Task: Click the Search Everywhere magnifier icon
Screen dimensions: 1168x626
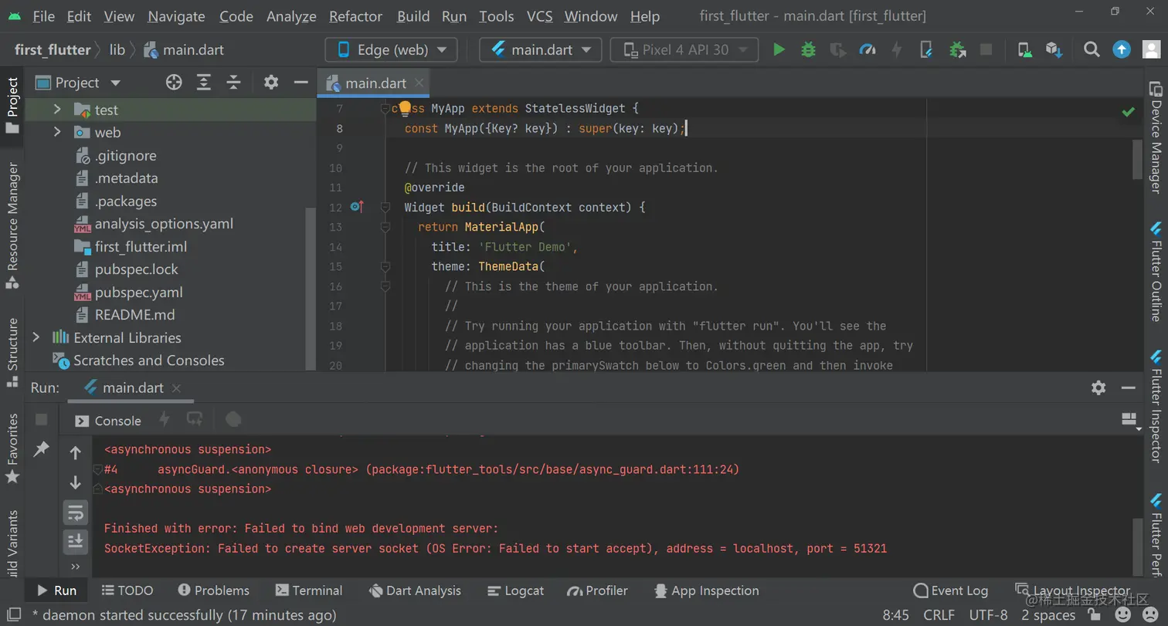Action: [x=1092, y=50]
